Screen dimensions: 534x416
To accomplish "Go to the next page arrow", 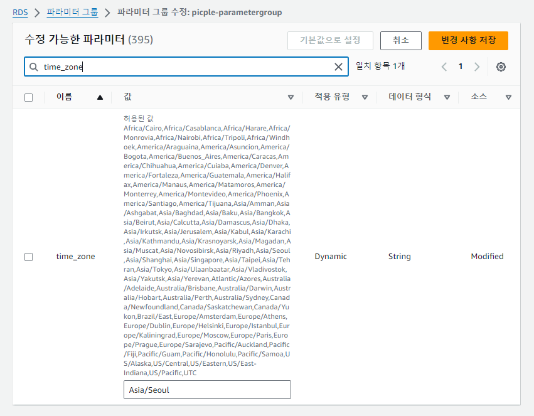I will (477, 67).
